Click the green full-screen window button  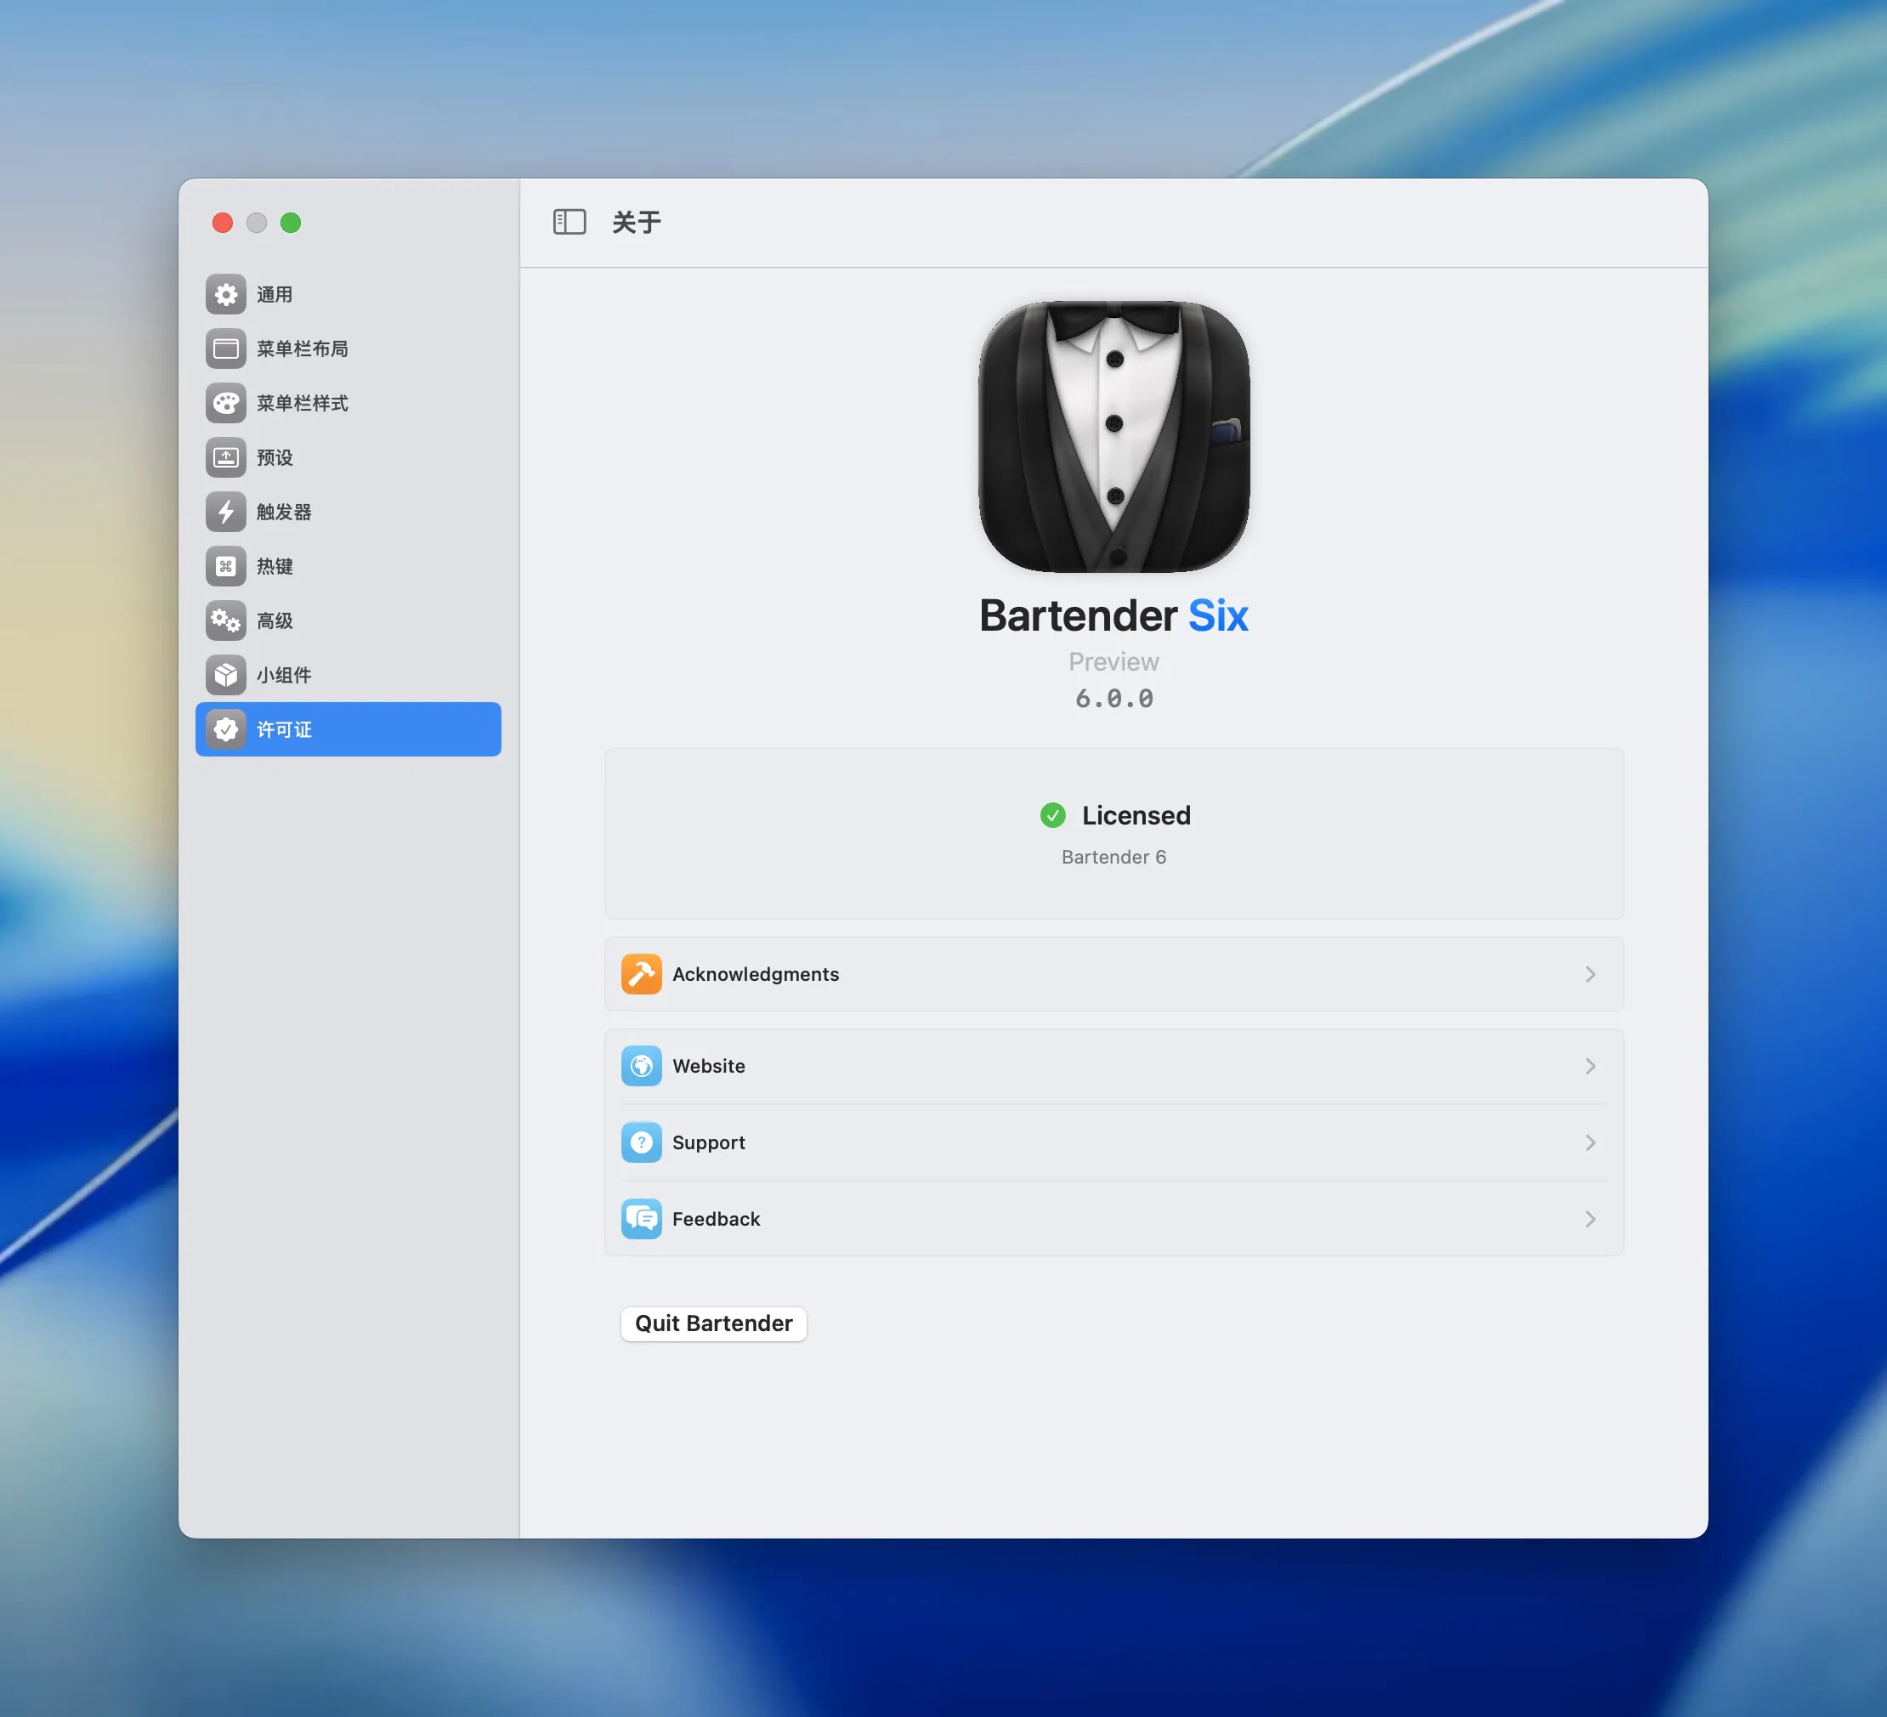[x=291, y=223]
